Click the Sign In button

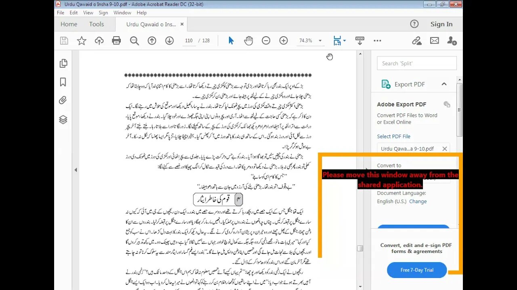(x=441, y=24)
